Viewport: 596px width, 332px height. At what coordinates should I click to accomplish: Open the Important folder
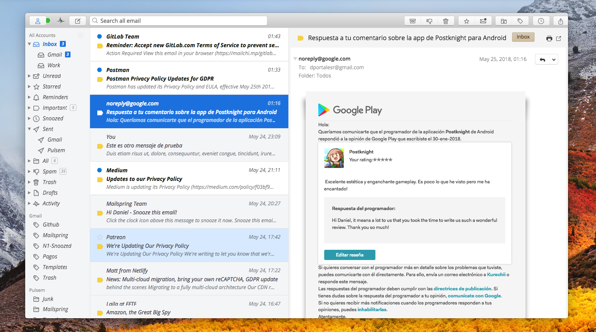pyautogui.click(x=55, y=108)
